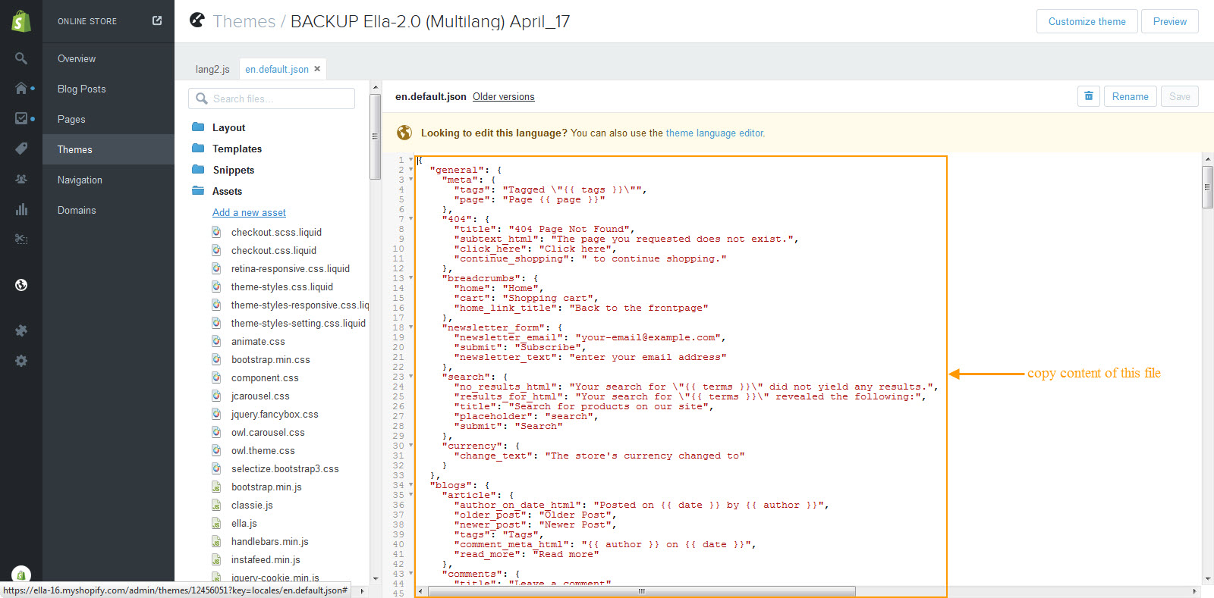Open the theme language editor link
The width and height of the screenshot is (1214, 598).
point(715,133)
